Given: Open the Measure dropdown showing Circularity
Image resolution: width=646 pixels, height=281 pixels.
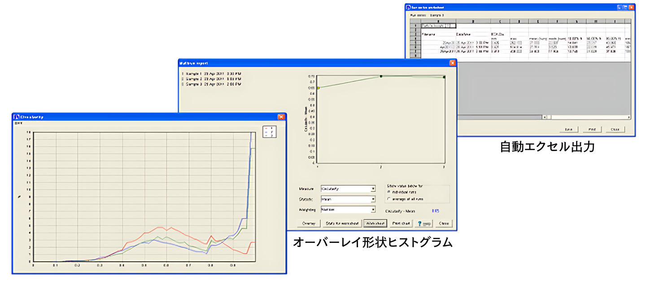Looking at the screenshot, I should [373, 189].
